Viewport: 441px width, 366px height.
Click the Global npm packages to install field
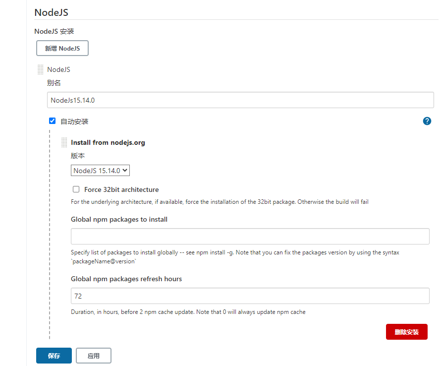250,237
